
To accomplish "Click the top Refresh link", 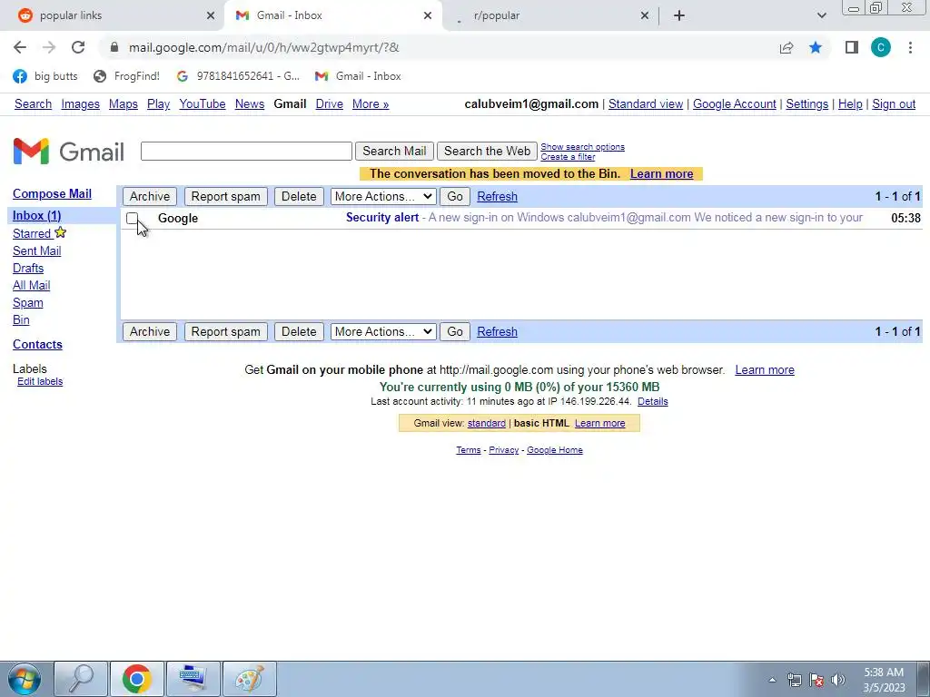I will point(497,196).
